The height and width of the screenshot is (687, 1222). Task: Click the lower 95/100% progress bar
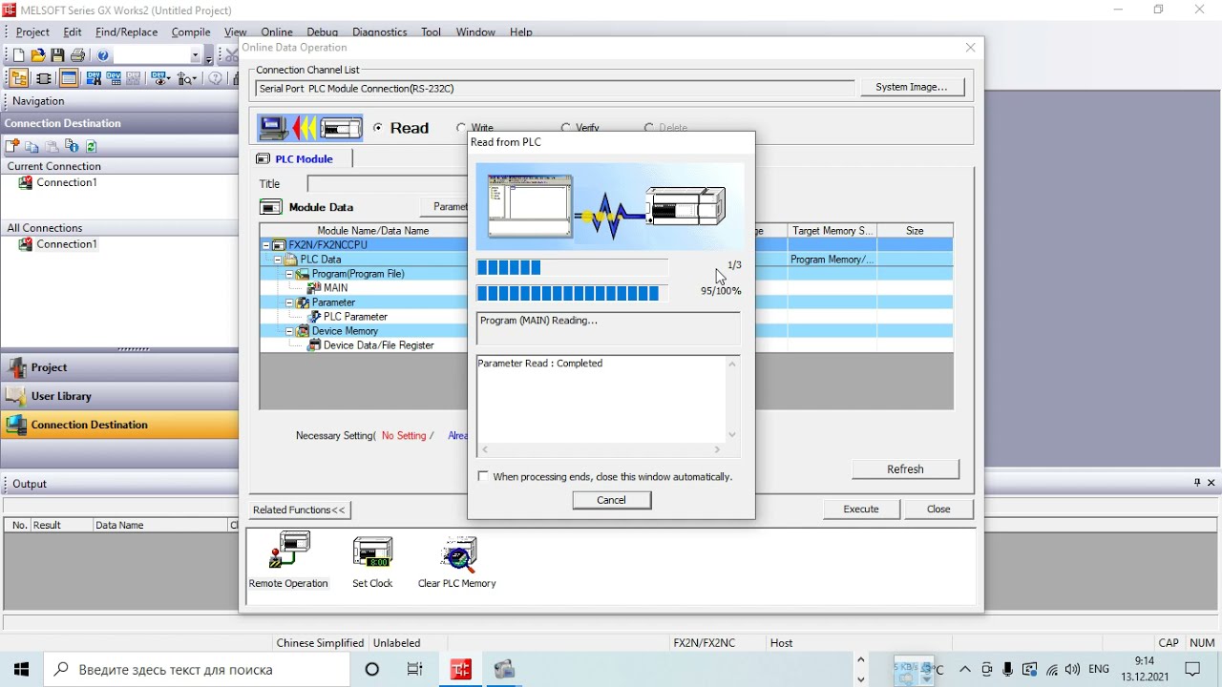(573, 294)
